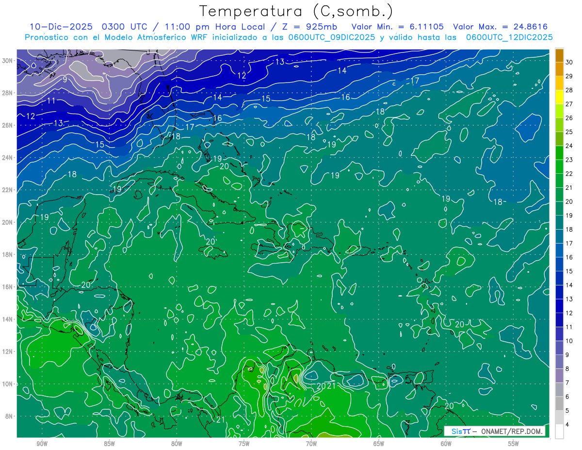The width and height of the screenshot is (582, 450).
Task: Click the color scale label 7
Action: pyautogui.click(x=568, y=383)
